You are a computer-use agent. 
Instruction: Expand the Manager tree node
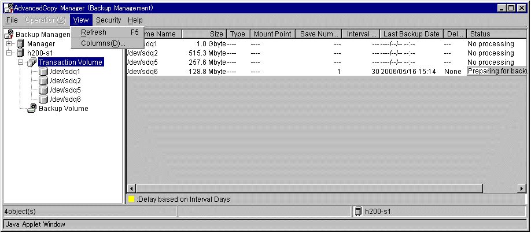pyautogui.click(x=9, y=44)
